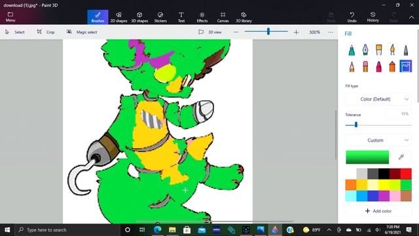Switch to the 2D shapes tab
The height and width of the screenshot is (236, 419).
click(118, 17)
